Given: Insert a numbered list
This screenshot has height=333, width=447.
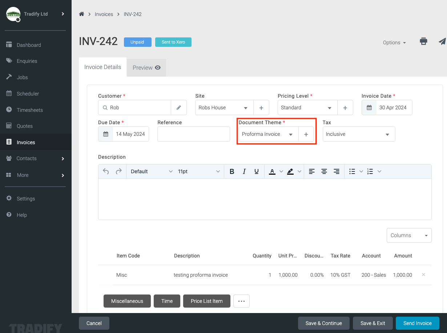Looking at the screenshot, I should (370, 171).
